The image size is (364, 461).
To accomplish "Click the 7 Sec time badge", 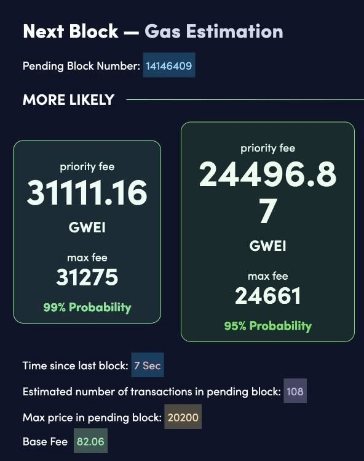I will 148,365.
